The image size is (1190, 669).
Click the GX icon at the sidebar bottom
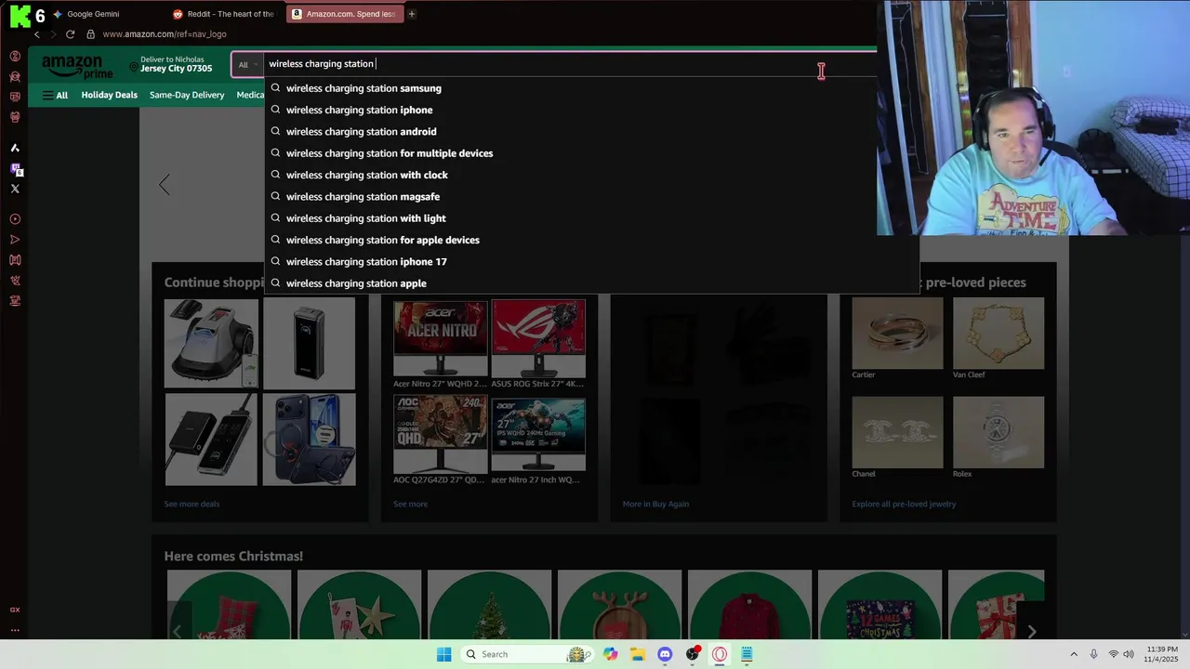[15, 610]
